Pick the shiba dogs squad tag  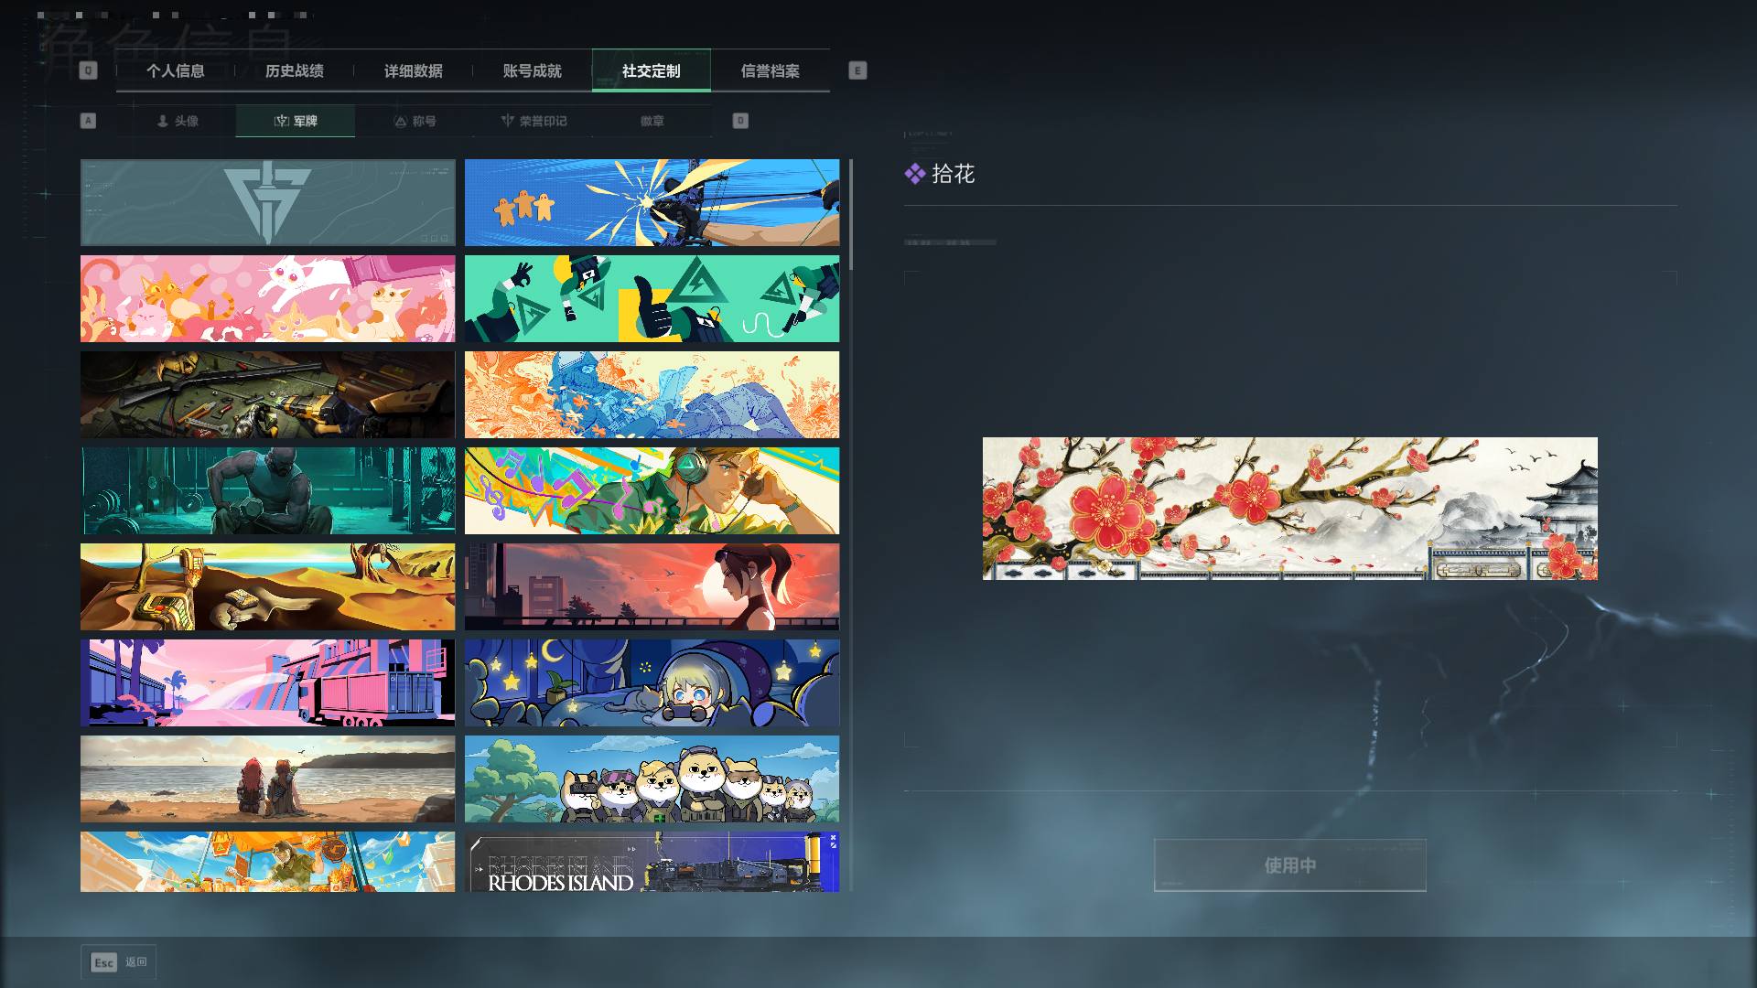point(652,779)
